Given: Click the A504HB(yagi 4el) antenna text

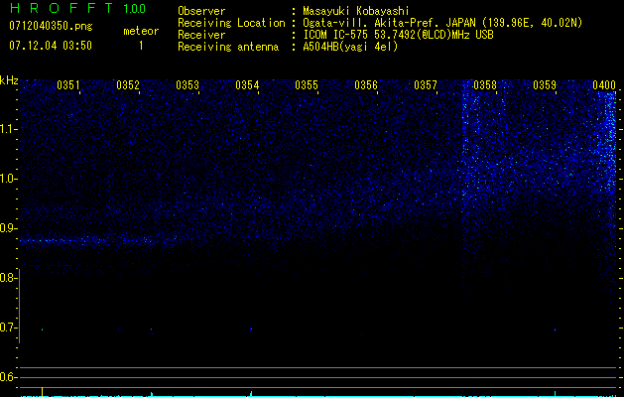Looking at the screenshot, I should [x=350, y=47].
